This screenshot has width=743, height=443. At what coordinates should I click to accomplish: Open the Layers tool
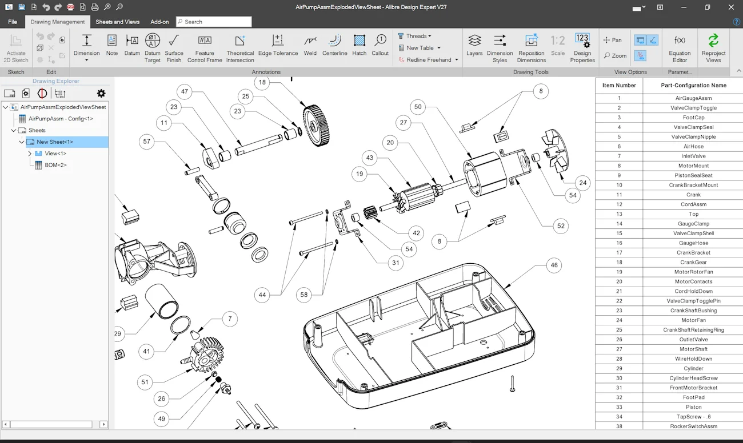coord(474,46)
